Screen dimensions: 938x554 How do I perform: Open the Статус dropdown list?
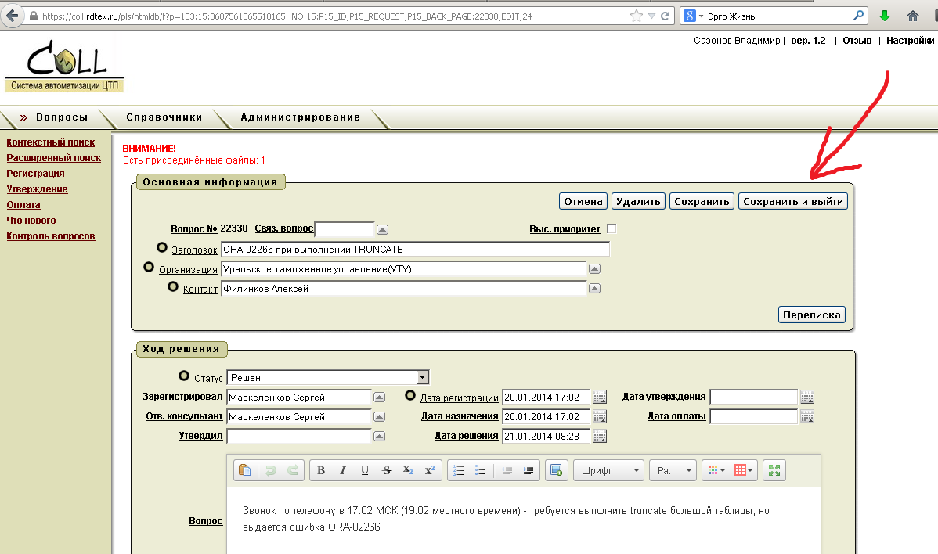[x=423, y=377]
